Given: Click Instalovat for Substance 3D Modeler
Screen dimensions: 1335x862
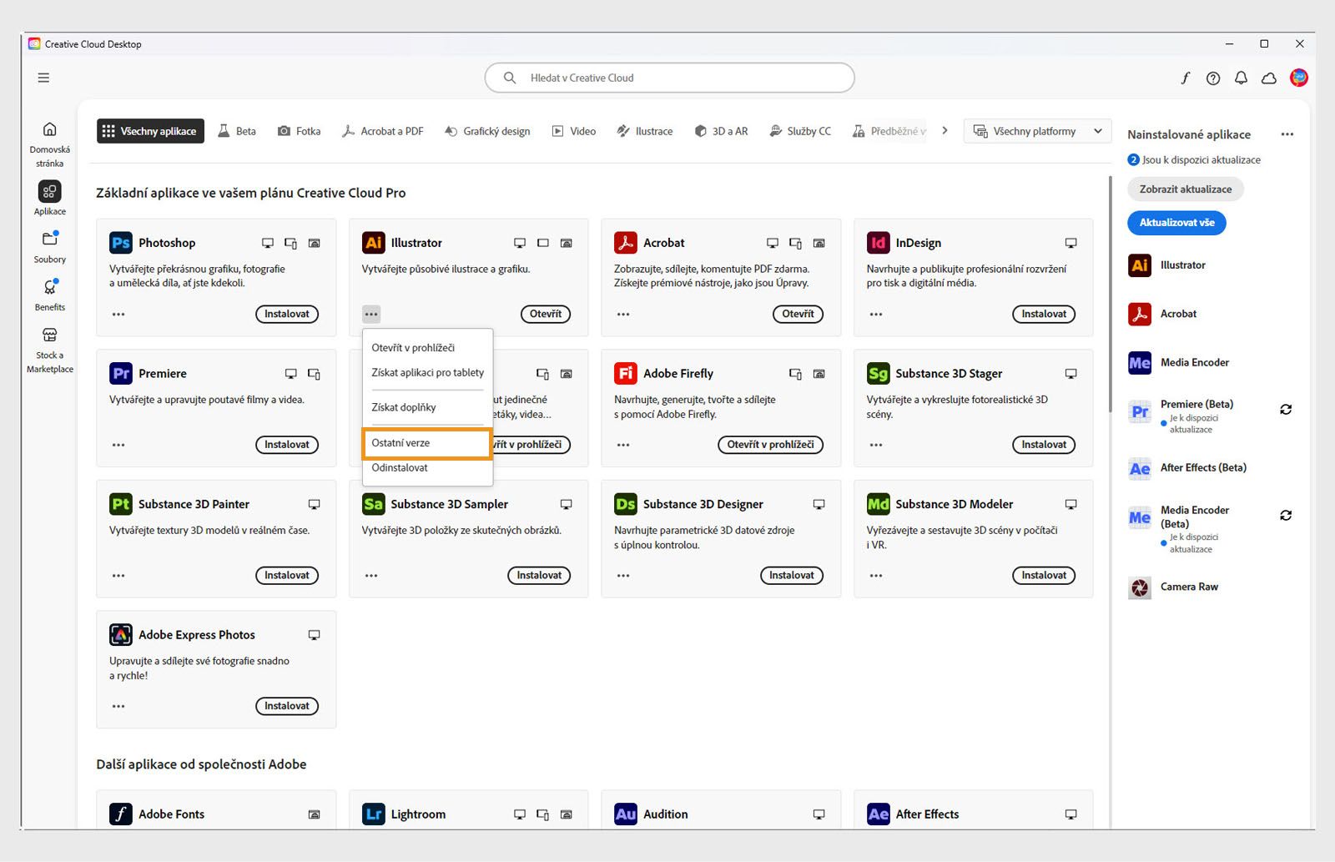Looking at the screenshot, I should pos(1044,576).
